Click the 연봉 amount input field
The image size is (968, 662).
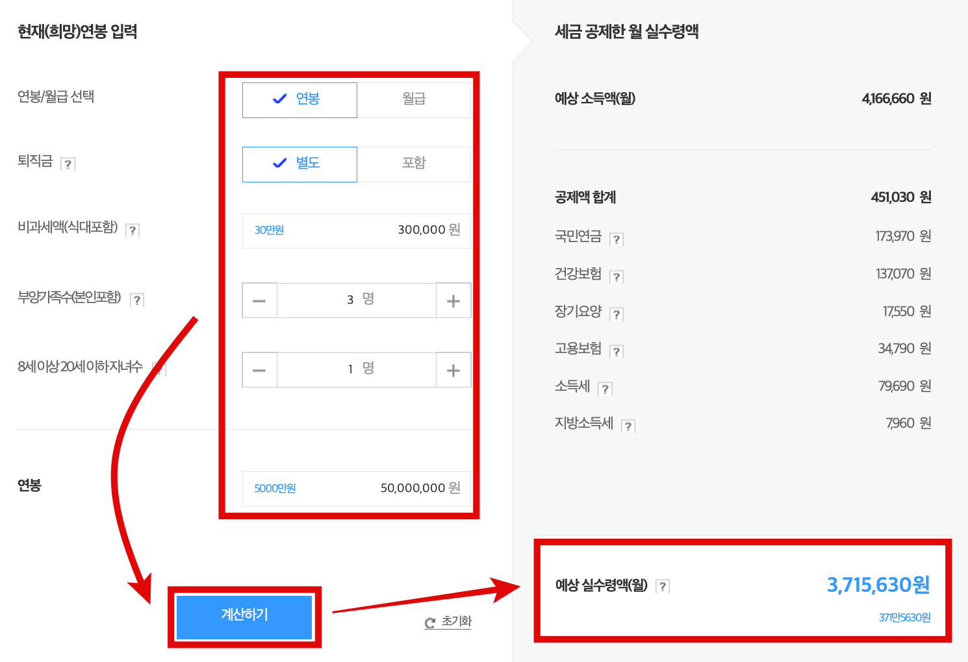coord(356,489)
